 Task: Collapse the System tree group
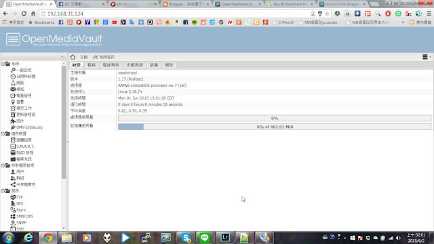pyautogui.click(x=3, y=64)
